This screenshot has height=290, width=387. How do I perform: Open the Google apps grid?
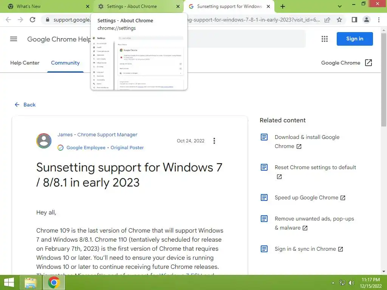pos(325,39)
